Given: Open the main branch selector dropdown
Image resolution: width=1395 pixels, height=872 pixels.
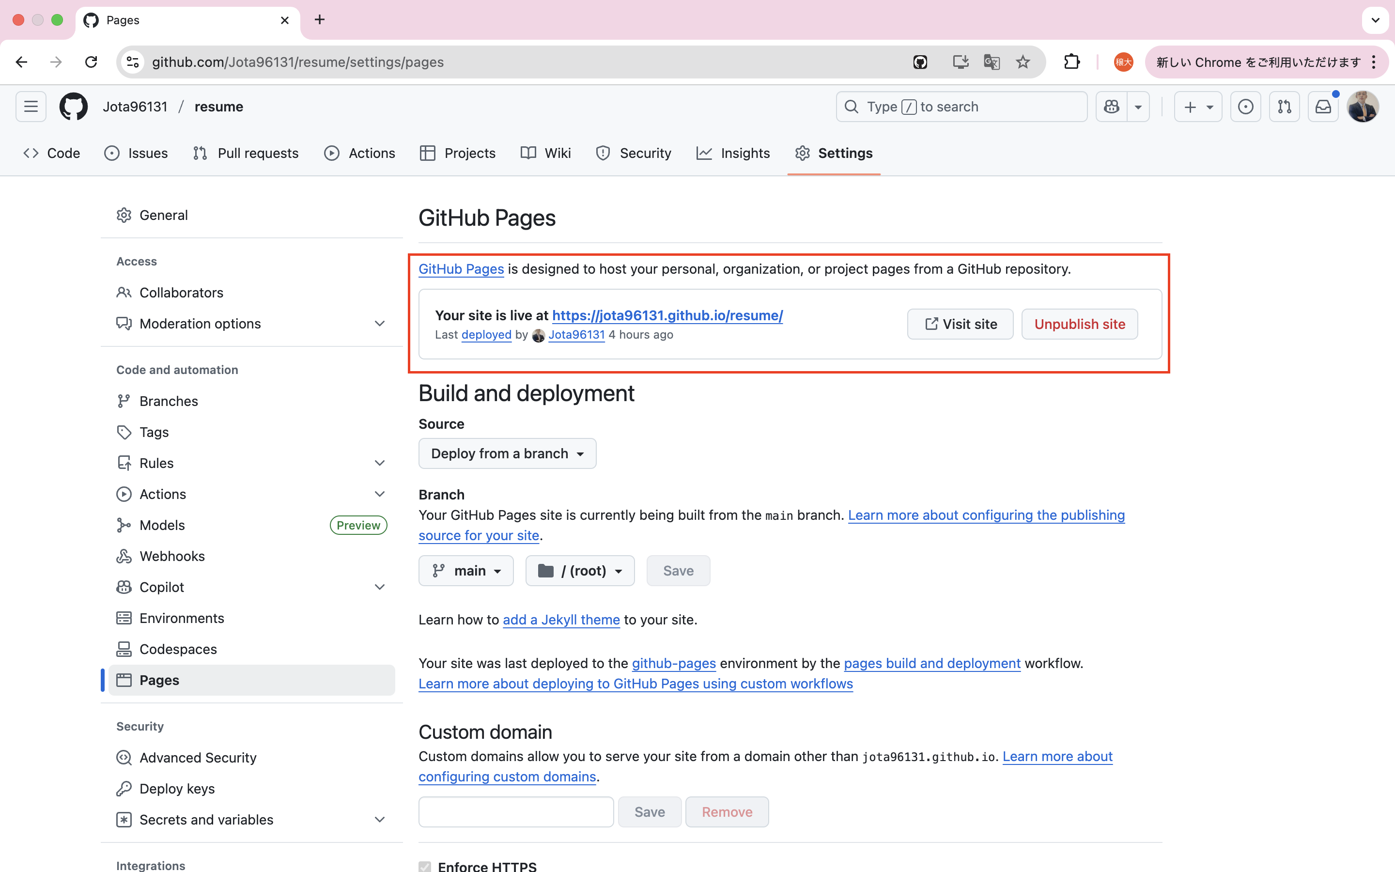Looking at the screenshot, I should [x=466, y=571].
